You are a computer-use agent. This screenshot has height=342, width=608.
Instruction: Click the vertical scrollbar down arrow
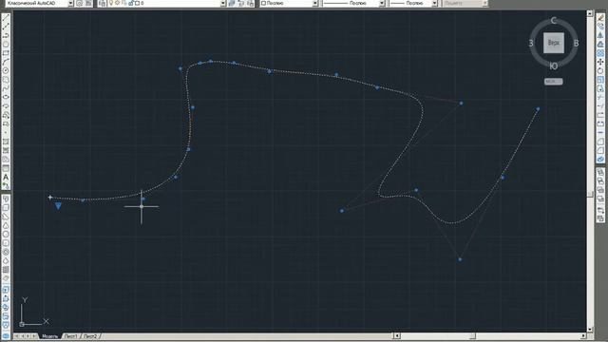tap(590, 330)
